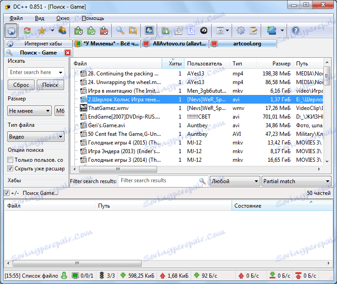Viewport: 337px width, 284px height.
Task: Expand the Не менее size dropdown
Action: point(30,111)
